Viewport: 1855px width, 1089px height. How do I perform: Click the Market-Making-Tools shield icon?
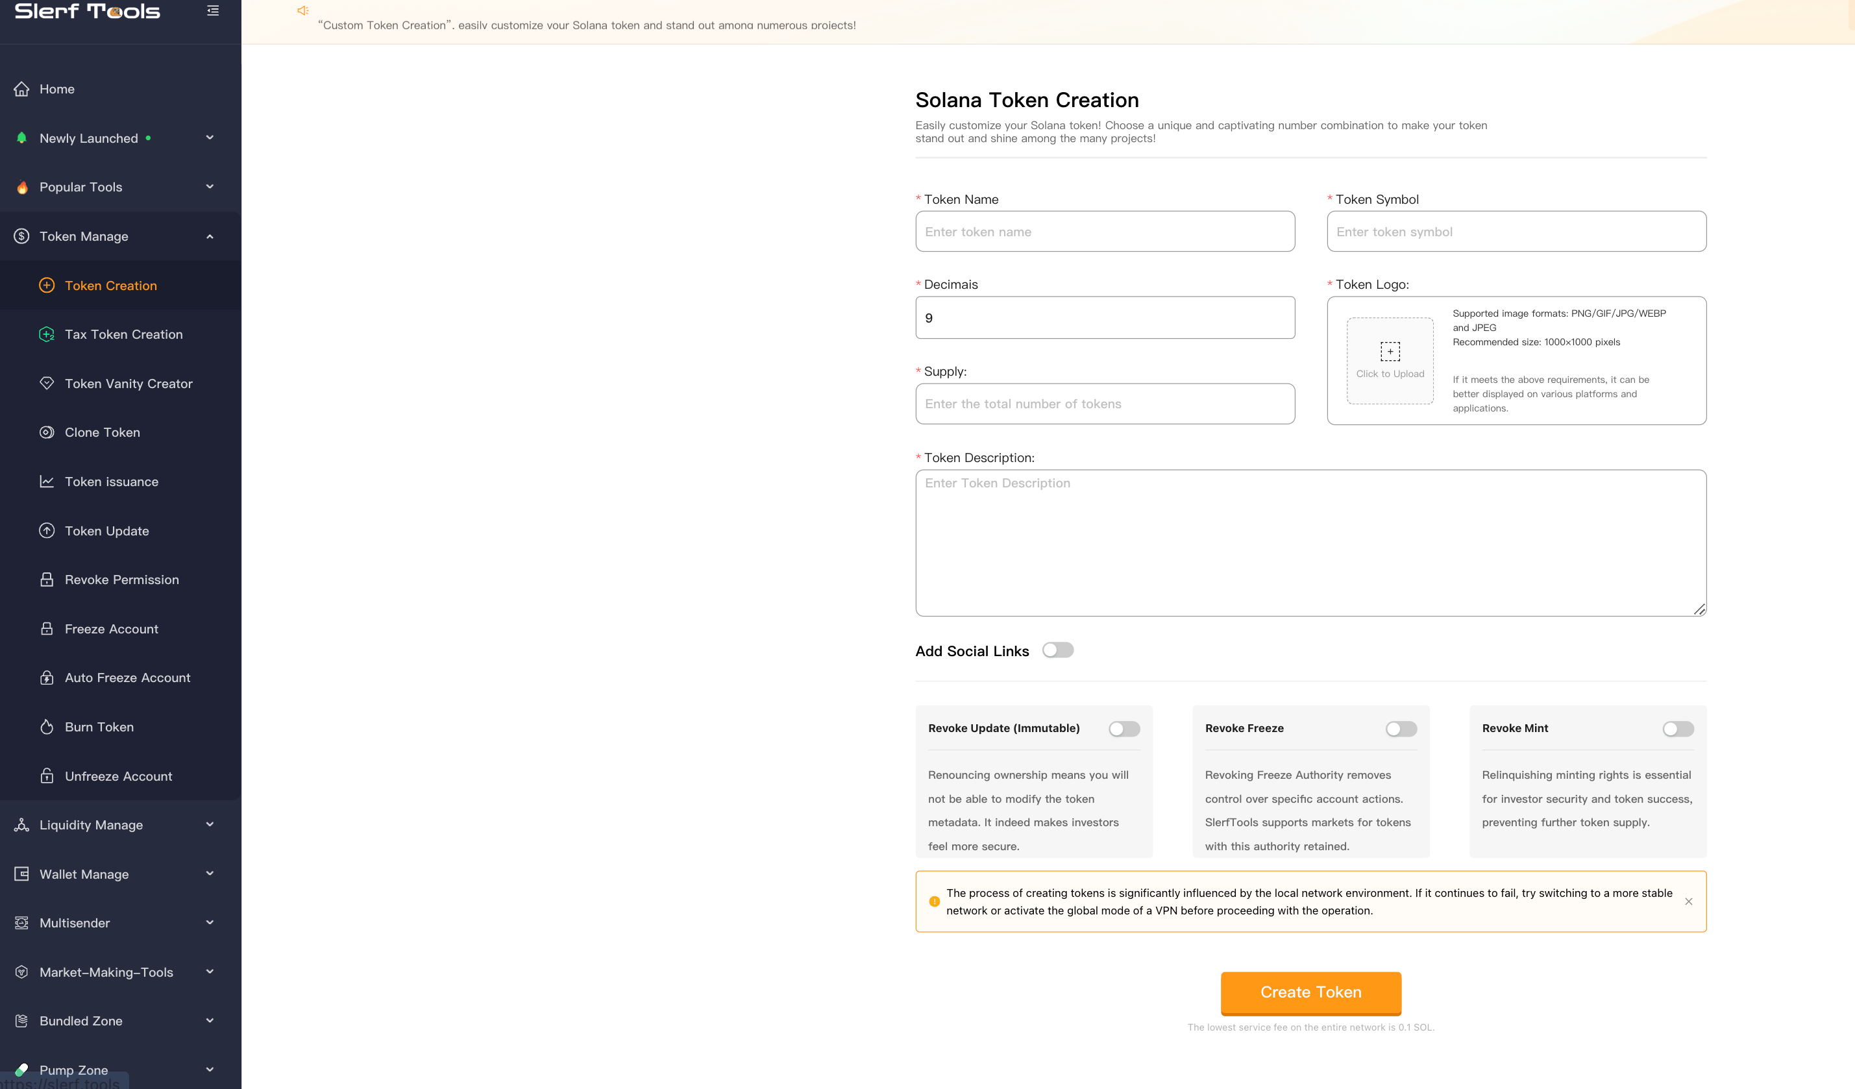[21, 972]
